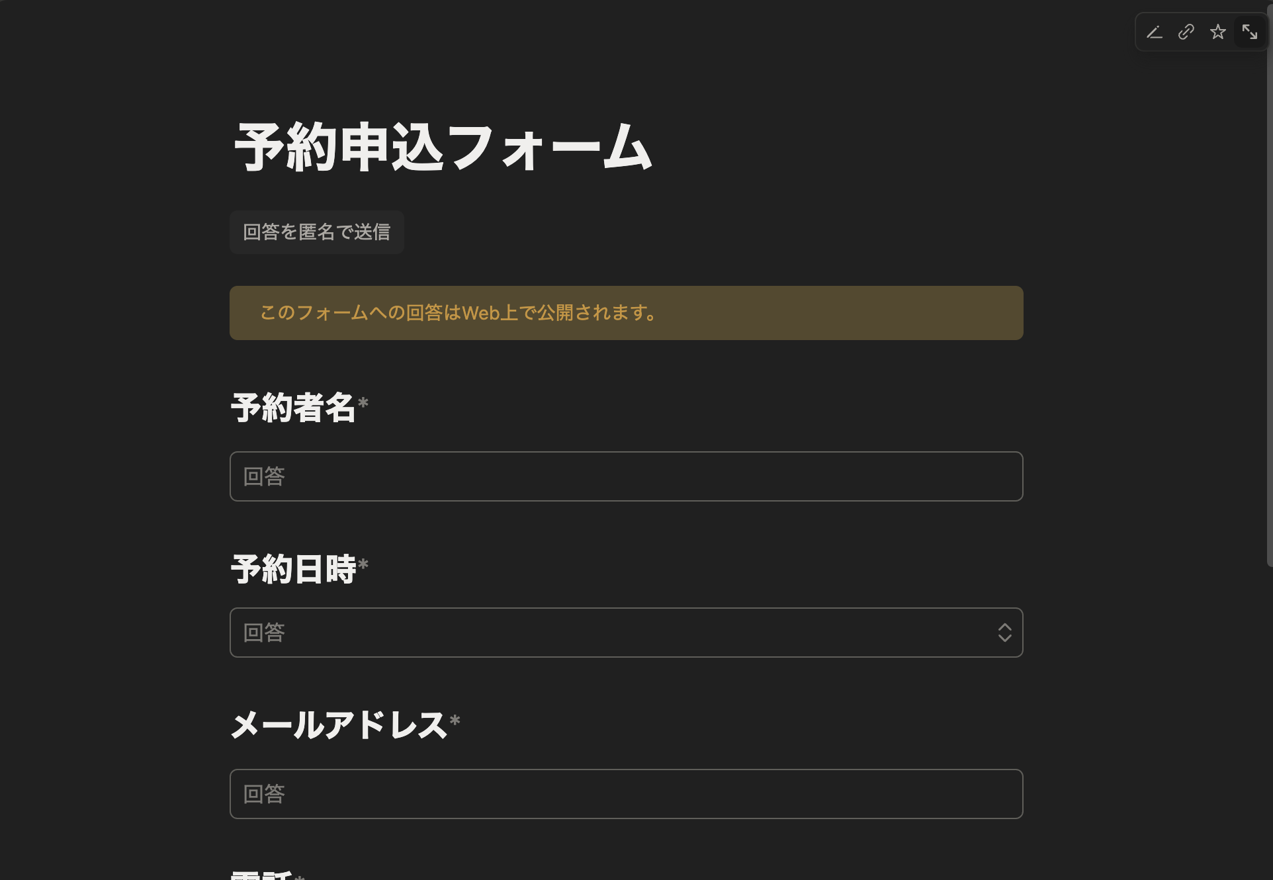This screenshot has width=1273, height=880.
Task: Copy the form link using the link icon
Action: click(1185, 32)
